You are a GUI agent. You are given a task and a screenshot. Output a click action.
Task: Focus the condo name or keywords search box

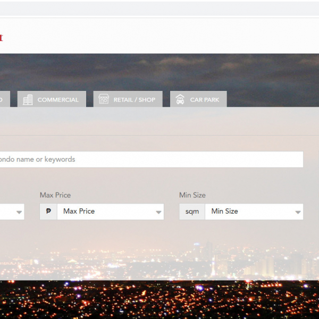point(149,159)
